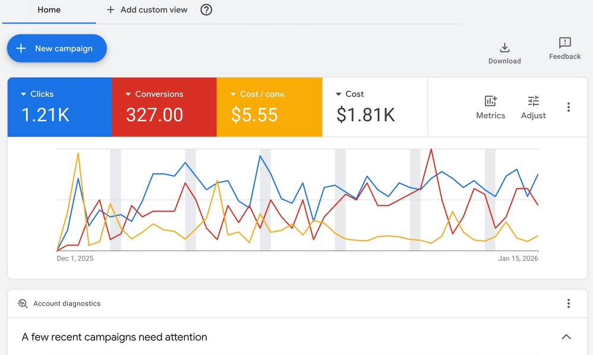Open Account diagnostics three-dot menu
593x355 pixels.
[x=569, y=303]
